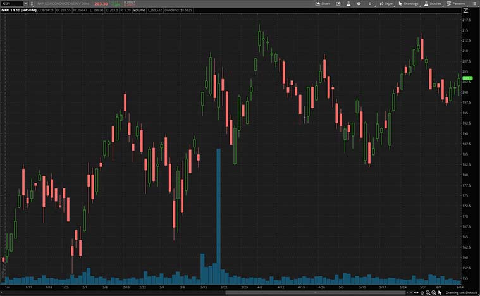The height and width of the screenshot is (296, 480).
Task: Click the Drawing set: Default selector
Action: [460, 292]
